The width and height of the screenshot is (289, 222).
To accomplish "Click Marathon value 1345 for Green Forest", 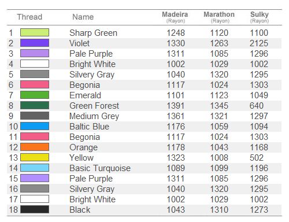I will click(x=219, y=106).
